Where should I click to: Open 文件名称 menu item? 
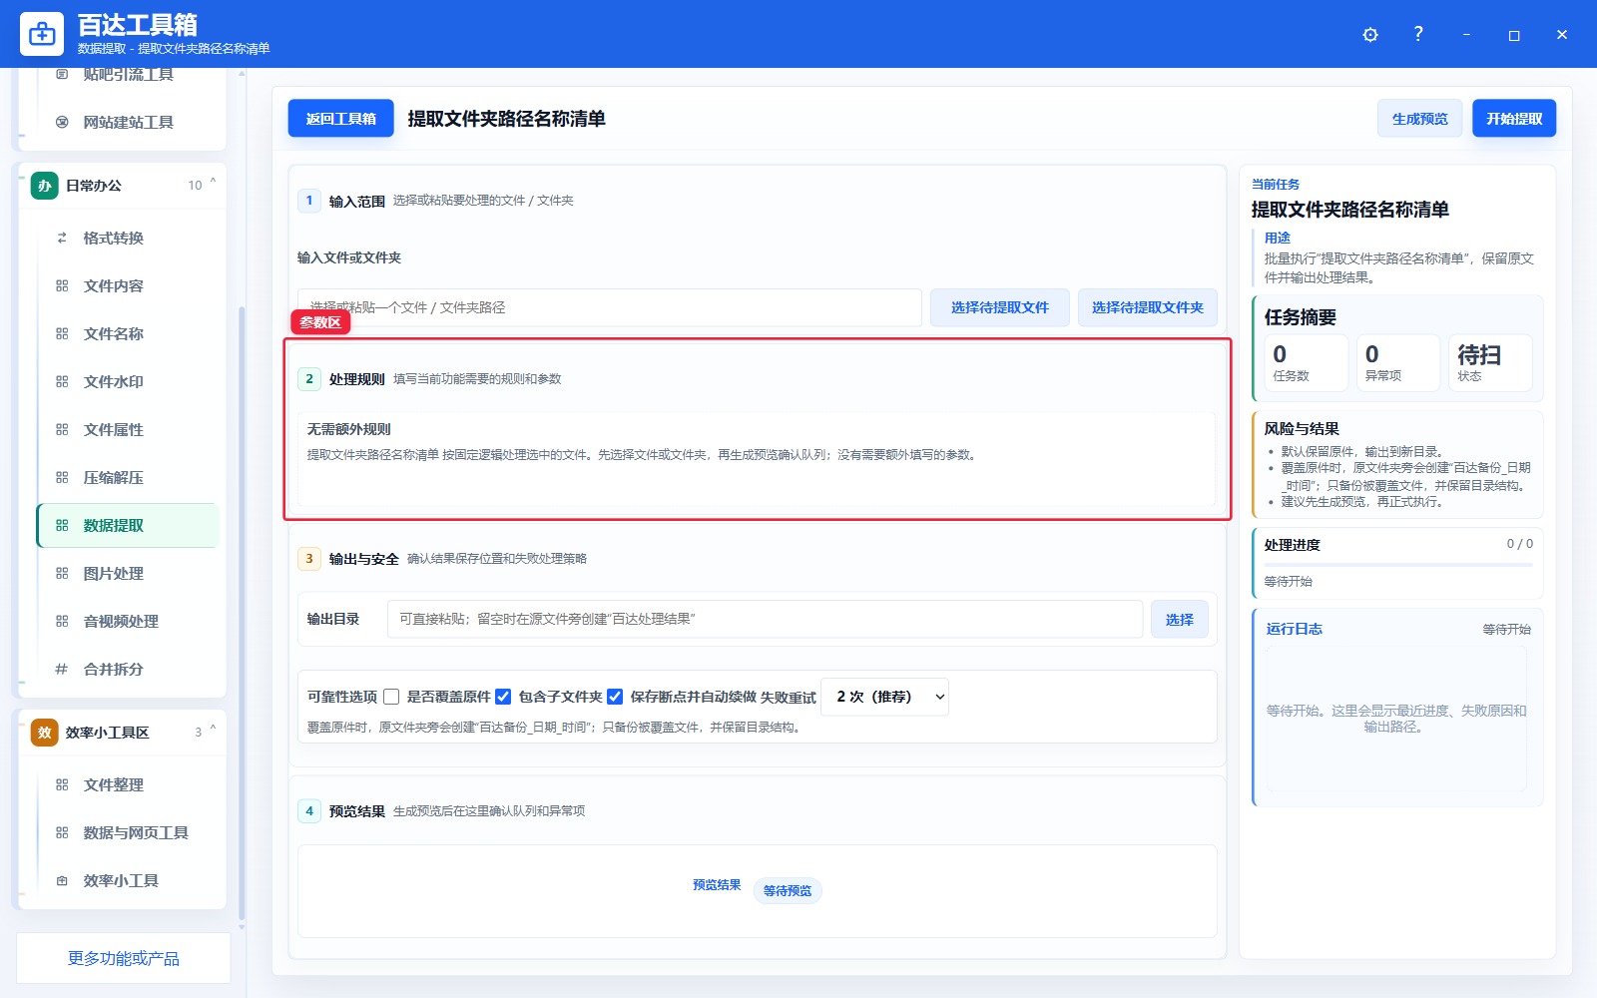pos(128,333)
